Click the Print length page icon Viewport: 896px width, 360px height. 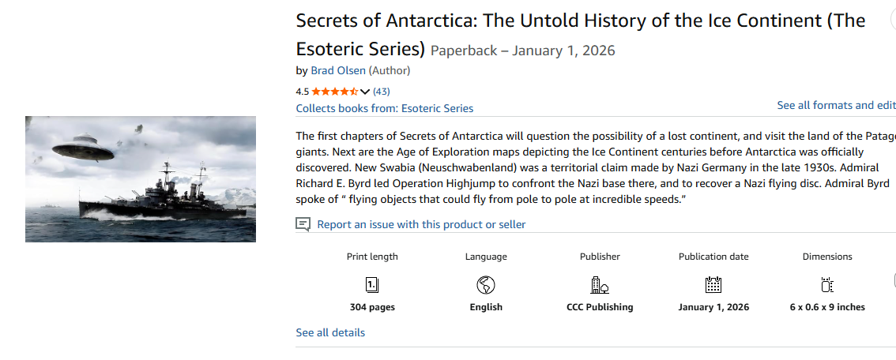click(x=372, y=285)
